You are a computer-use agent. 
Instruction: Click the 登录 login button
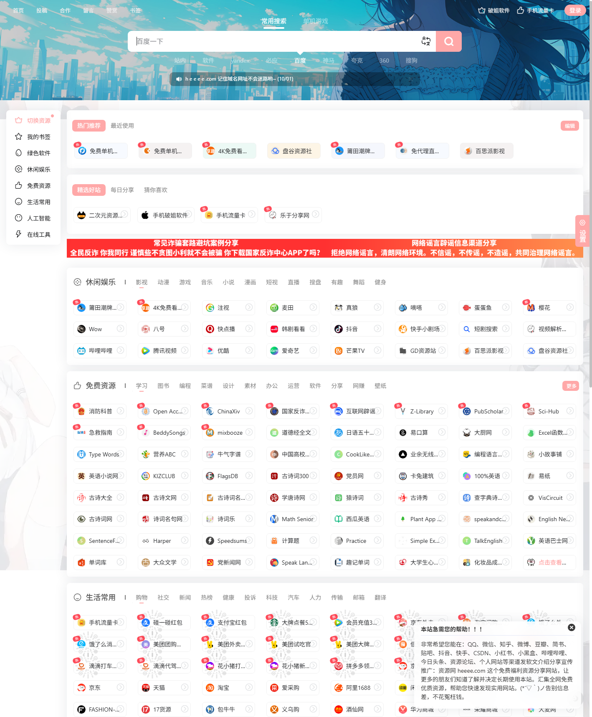tap(575, 10)
